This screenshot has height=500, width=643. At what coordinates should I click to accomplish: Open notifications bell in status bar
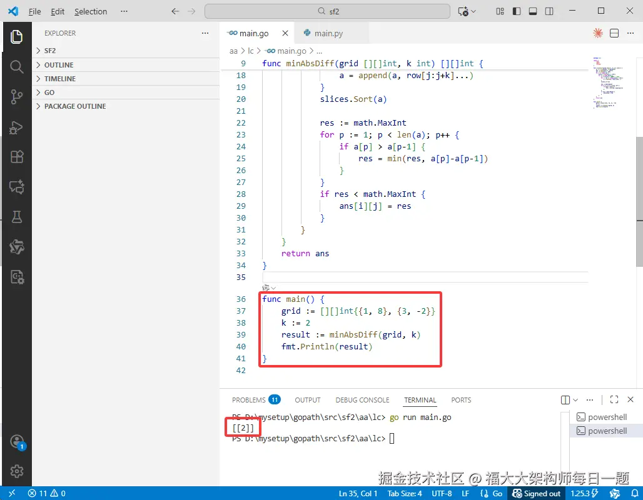(634, 494)
